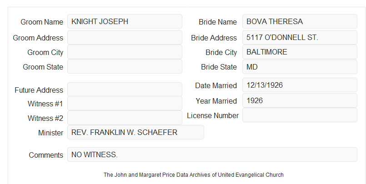Image resolution: width=366 pixels, height=184 pixels.
Task: Click the empty License Number field
Action: 300,115
